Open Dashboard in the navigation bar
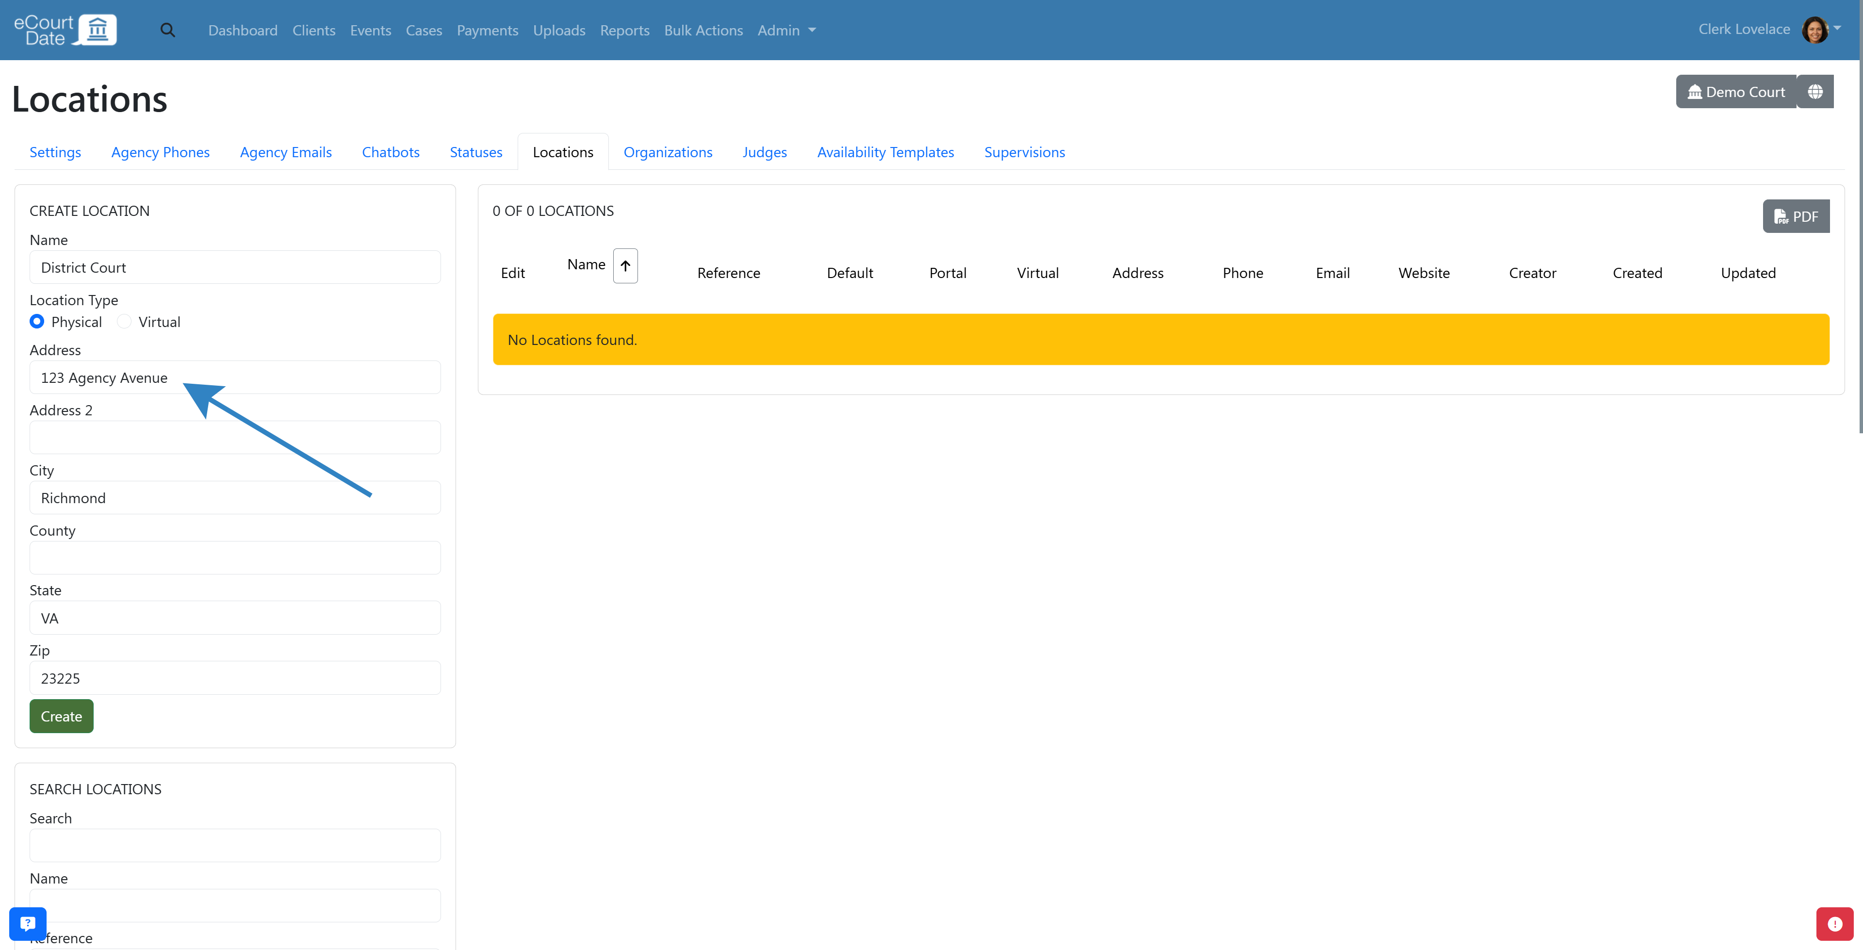 pos(243,31)
